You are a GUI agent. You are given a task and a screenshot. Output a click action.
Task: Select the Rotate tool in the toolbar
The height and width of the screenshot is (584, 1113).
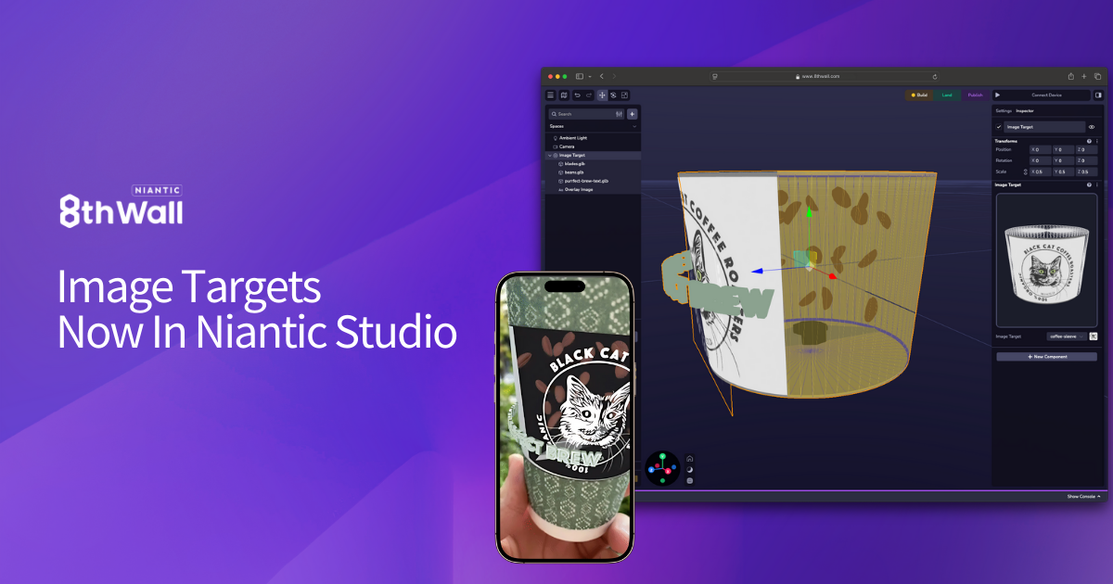(613, 95)
